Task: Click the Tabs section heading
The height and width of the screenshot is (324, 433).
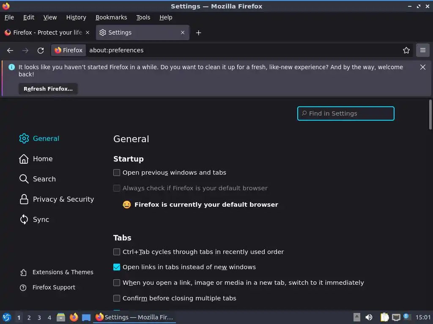Action: click(122, 238)
